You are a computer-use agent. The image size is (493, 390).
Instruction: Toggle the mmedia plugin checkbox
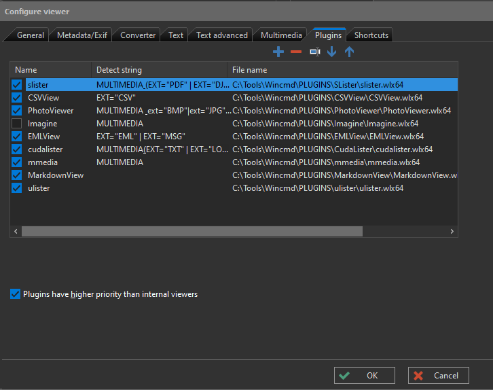[x=17, y=162]
